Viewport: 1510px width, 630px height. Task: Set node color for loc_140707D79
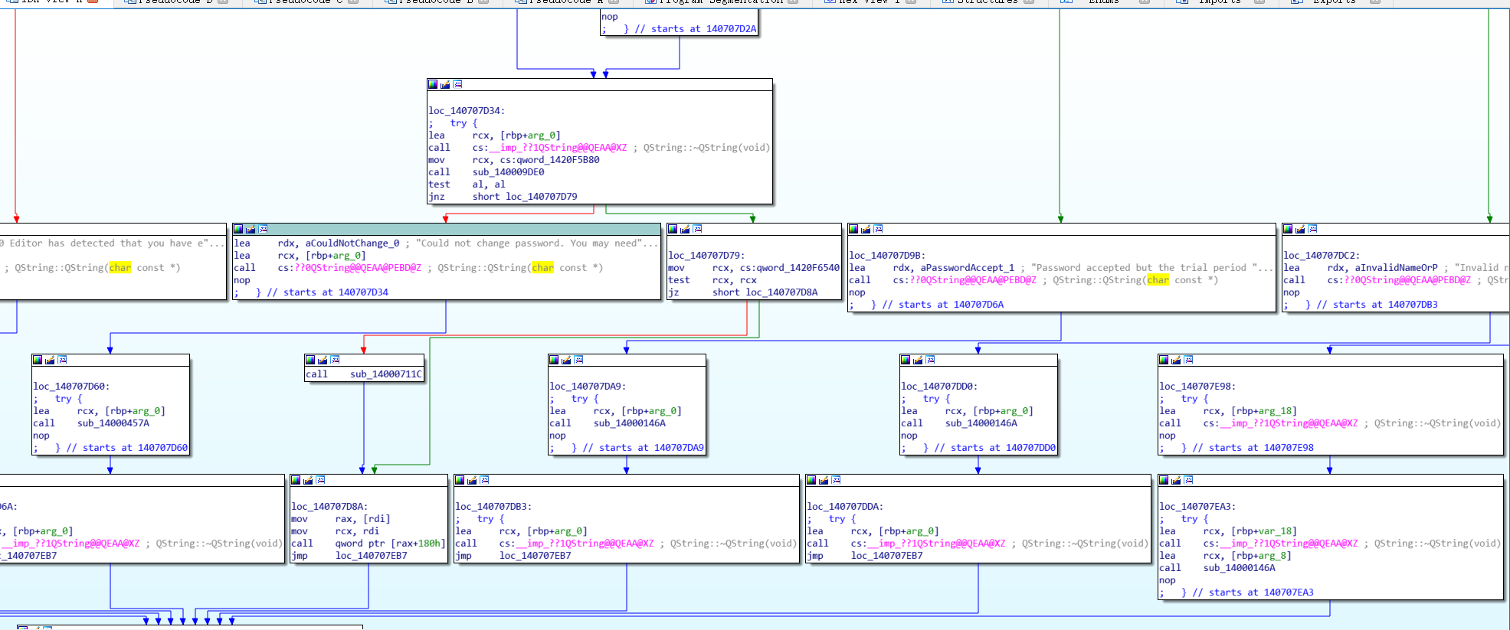click(673, 229)
